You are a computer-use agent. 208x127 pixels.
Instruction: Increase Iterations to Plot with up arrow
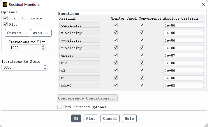[43, 46]
